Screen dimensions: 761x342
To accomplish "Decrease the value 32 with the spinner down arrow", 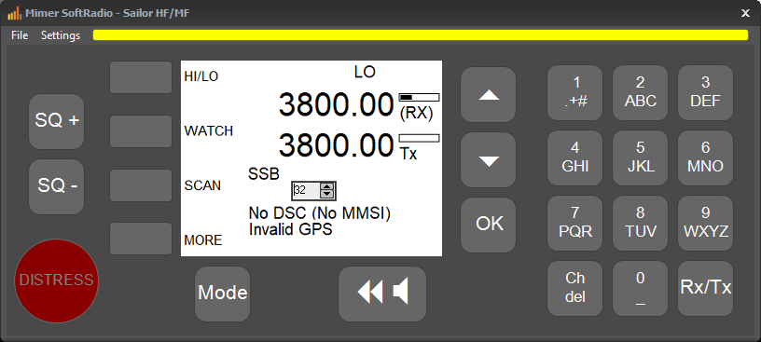I will click(x=327, y=195).
